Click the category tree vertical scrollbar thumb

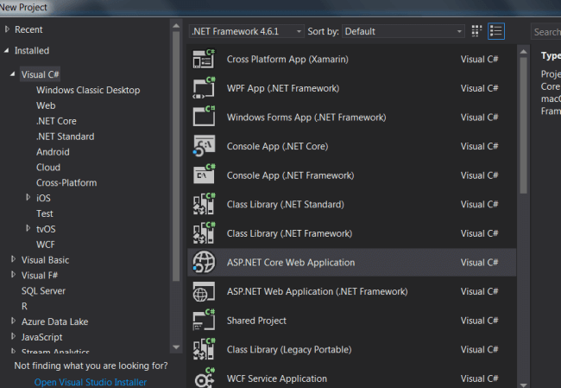(x=176, y=156)
